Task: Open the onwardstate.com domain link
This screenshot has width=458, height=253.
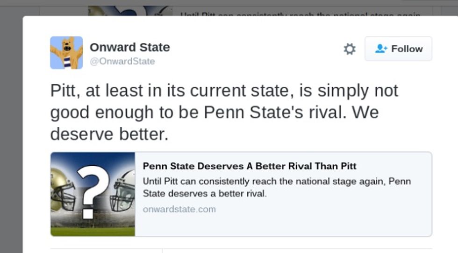Action: point(179,209)
